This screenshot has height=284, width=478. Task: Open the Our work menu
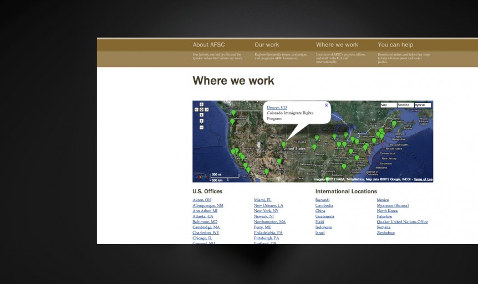[267, 45]
